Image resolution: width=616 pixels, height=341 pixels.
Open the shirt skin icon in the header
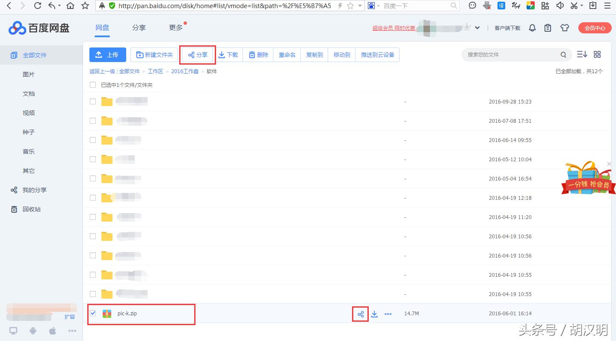[565, 28]
